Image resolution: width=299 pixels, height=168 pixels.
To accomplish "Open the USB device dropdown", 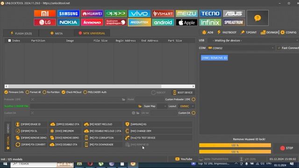I will (253, 41).
